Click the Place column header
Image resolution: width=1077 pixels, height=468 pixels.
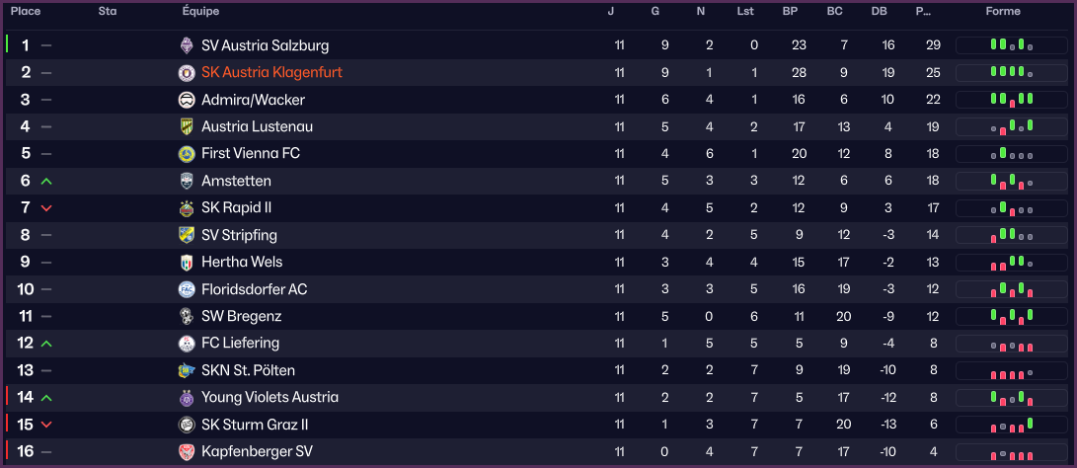(26, 11)
